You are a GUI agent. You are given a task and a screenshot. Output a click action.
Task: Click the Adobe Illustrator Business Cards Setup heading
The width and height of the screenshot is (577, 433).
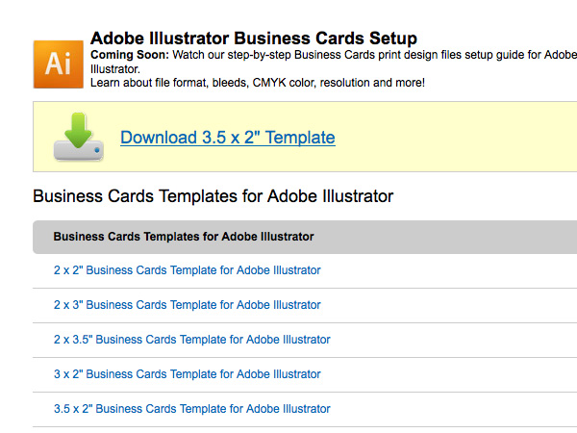pyautogui.click(x=254, y=38)
